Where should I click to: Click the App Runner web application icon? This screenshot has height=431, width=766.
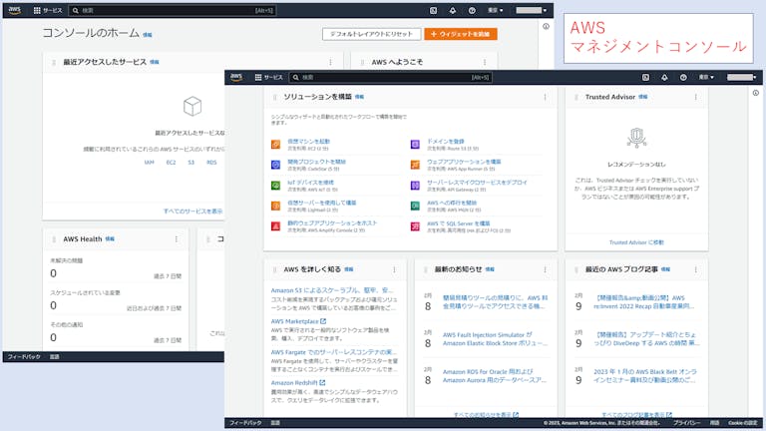click(415, 165)
